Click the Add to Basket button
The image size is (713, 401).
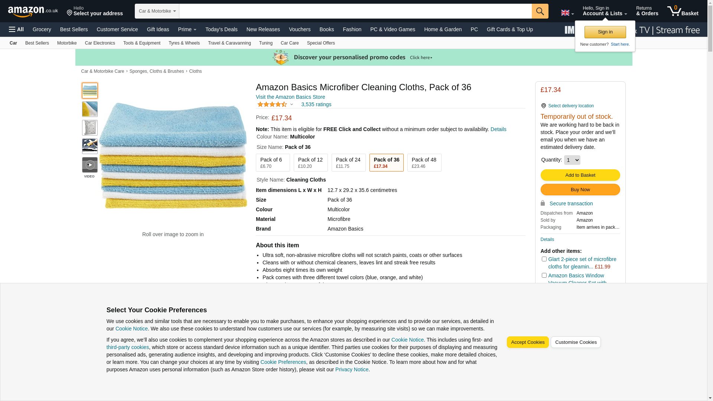580,175
